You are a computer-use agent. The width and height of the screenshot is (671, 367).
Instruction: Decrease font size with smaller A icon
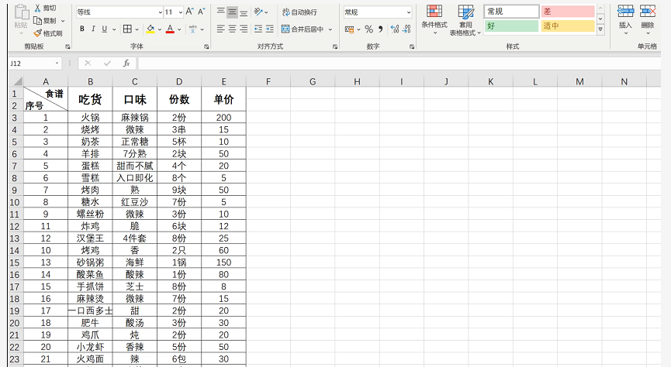201,12
